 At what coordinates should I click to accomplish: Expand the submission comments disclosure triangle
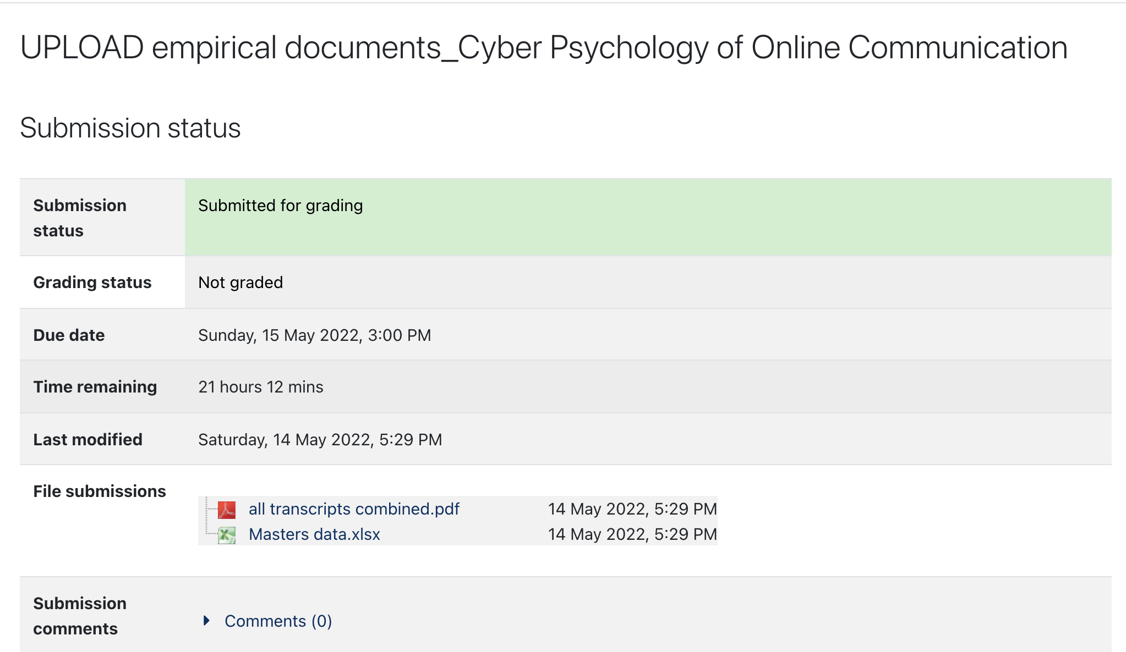coord(207,621)
